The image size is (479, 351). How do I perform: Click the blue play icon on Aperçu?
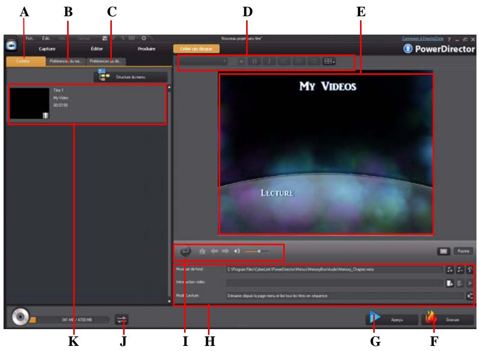(x=375, y=317)
